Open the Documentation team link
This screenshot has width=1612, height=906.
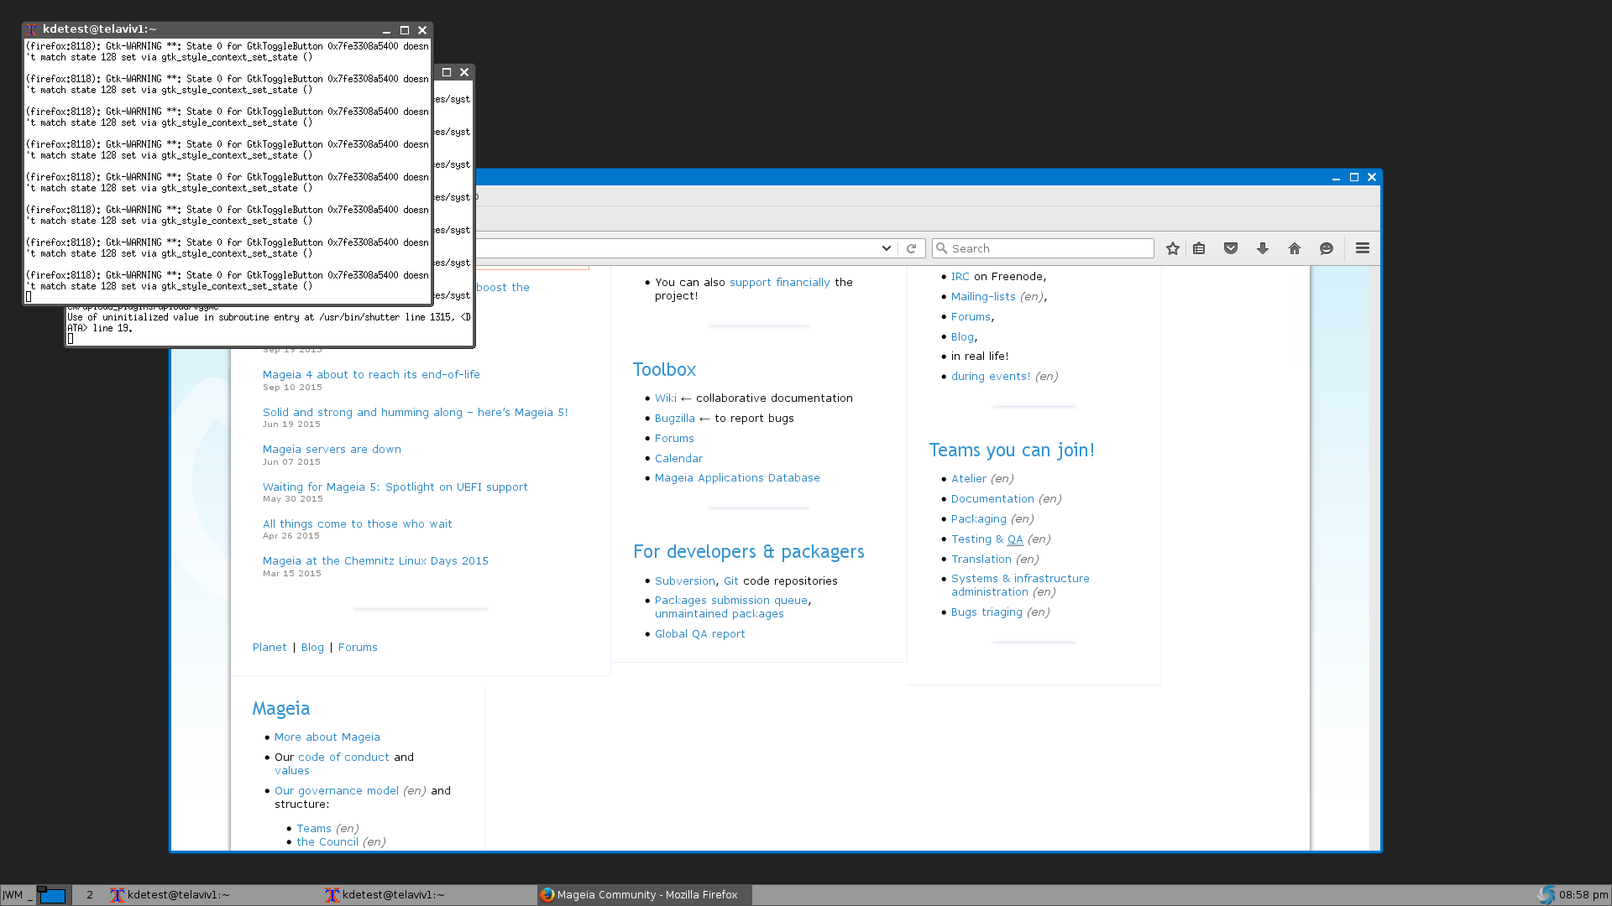click(x=992, y=498)
